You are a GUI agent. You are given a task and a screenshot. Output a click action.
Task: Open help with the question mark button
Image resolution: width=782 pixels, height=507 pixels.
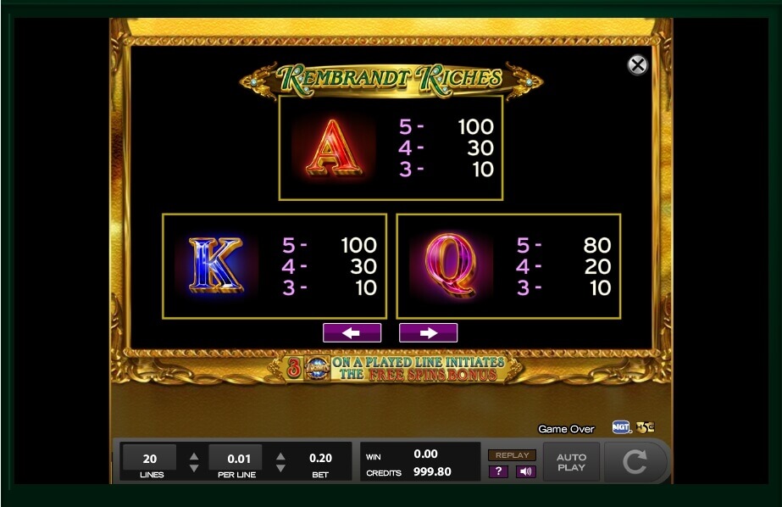(498, 471)
